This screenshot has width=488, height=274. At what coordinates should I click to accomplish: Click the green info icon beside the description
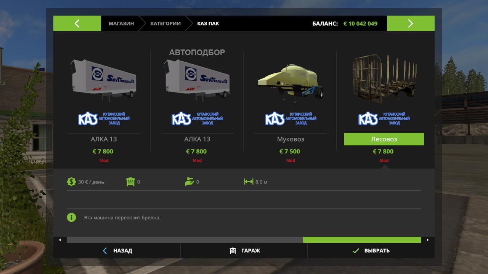click(71, 218)
